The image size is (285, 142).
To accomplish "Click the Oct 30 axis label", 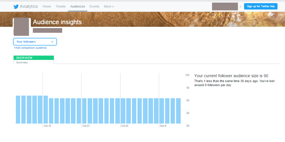I will point(125,126).
